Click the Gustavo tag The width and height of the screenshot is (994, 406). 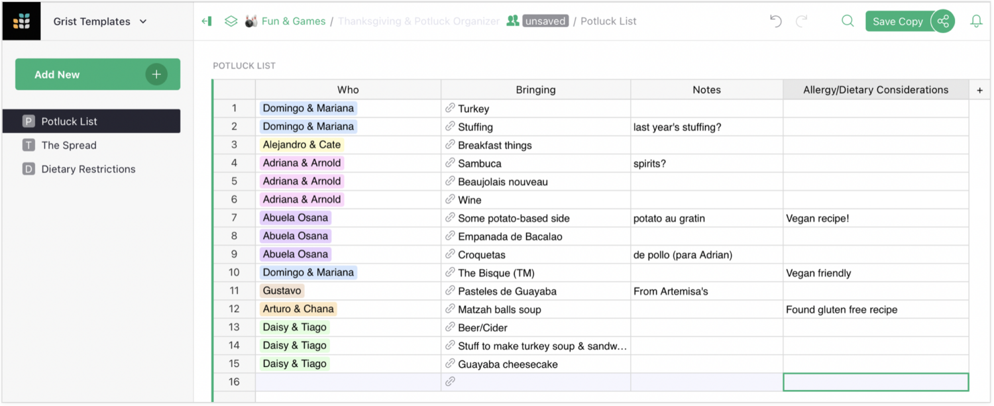[282, 290]
